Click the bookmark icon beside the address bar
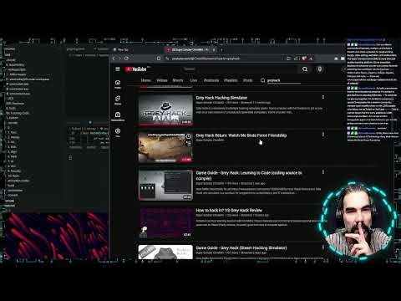Viewport: 401px width, 301px height. 159,59
